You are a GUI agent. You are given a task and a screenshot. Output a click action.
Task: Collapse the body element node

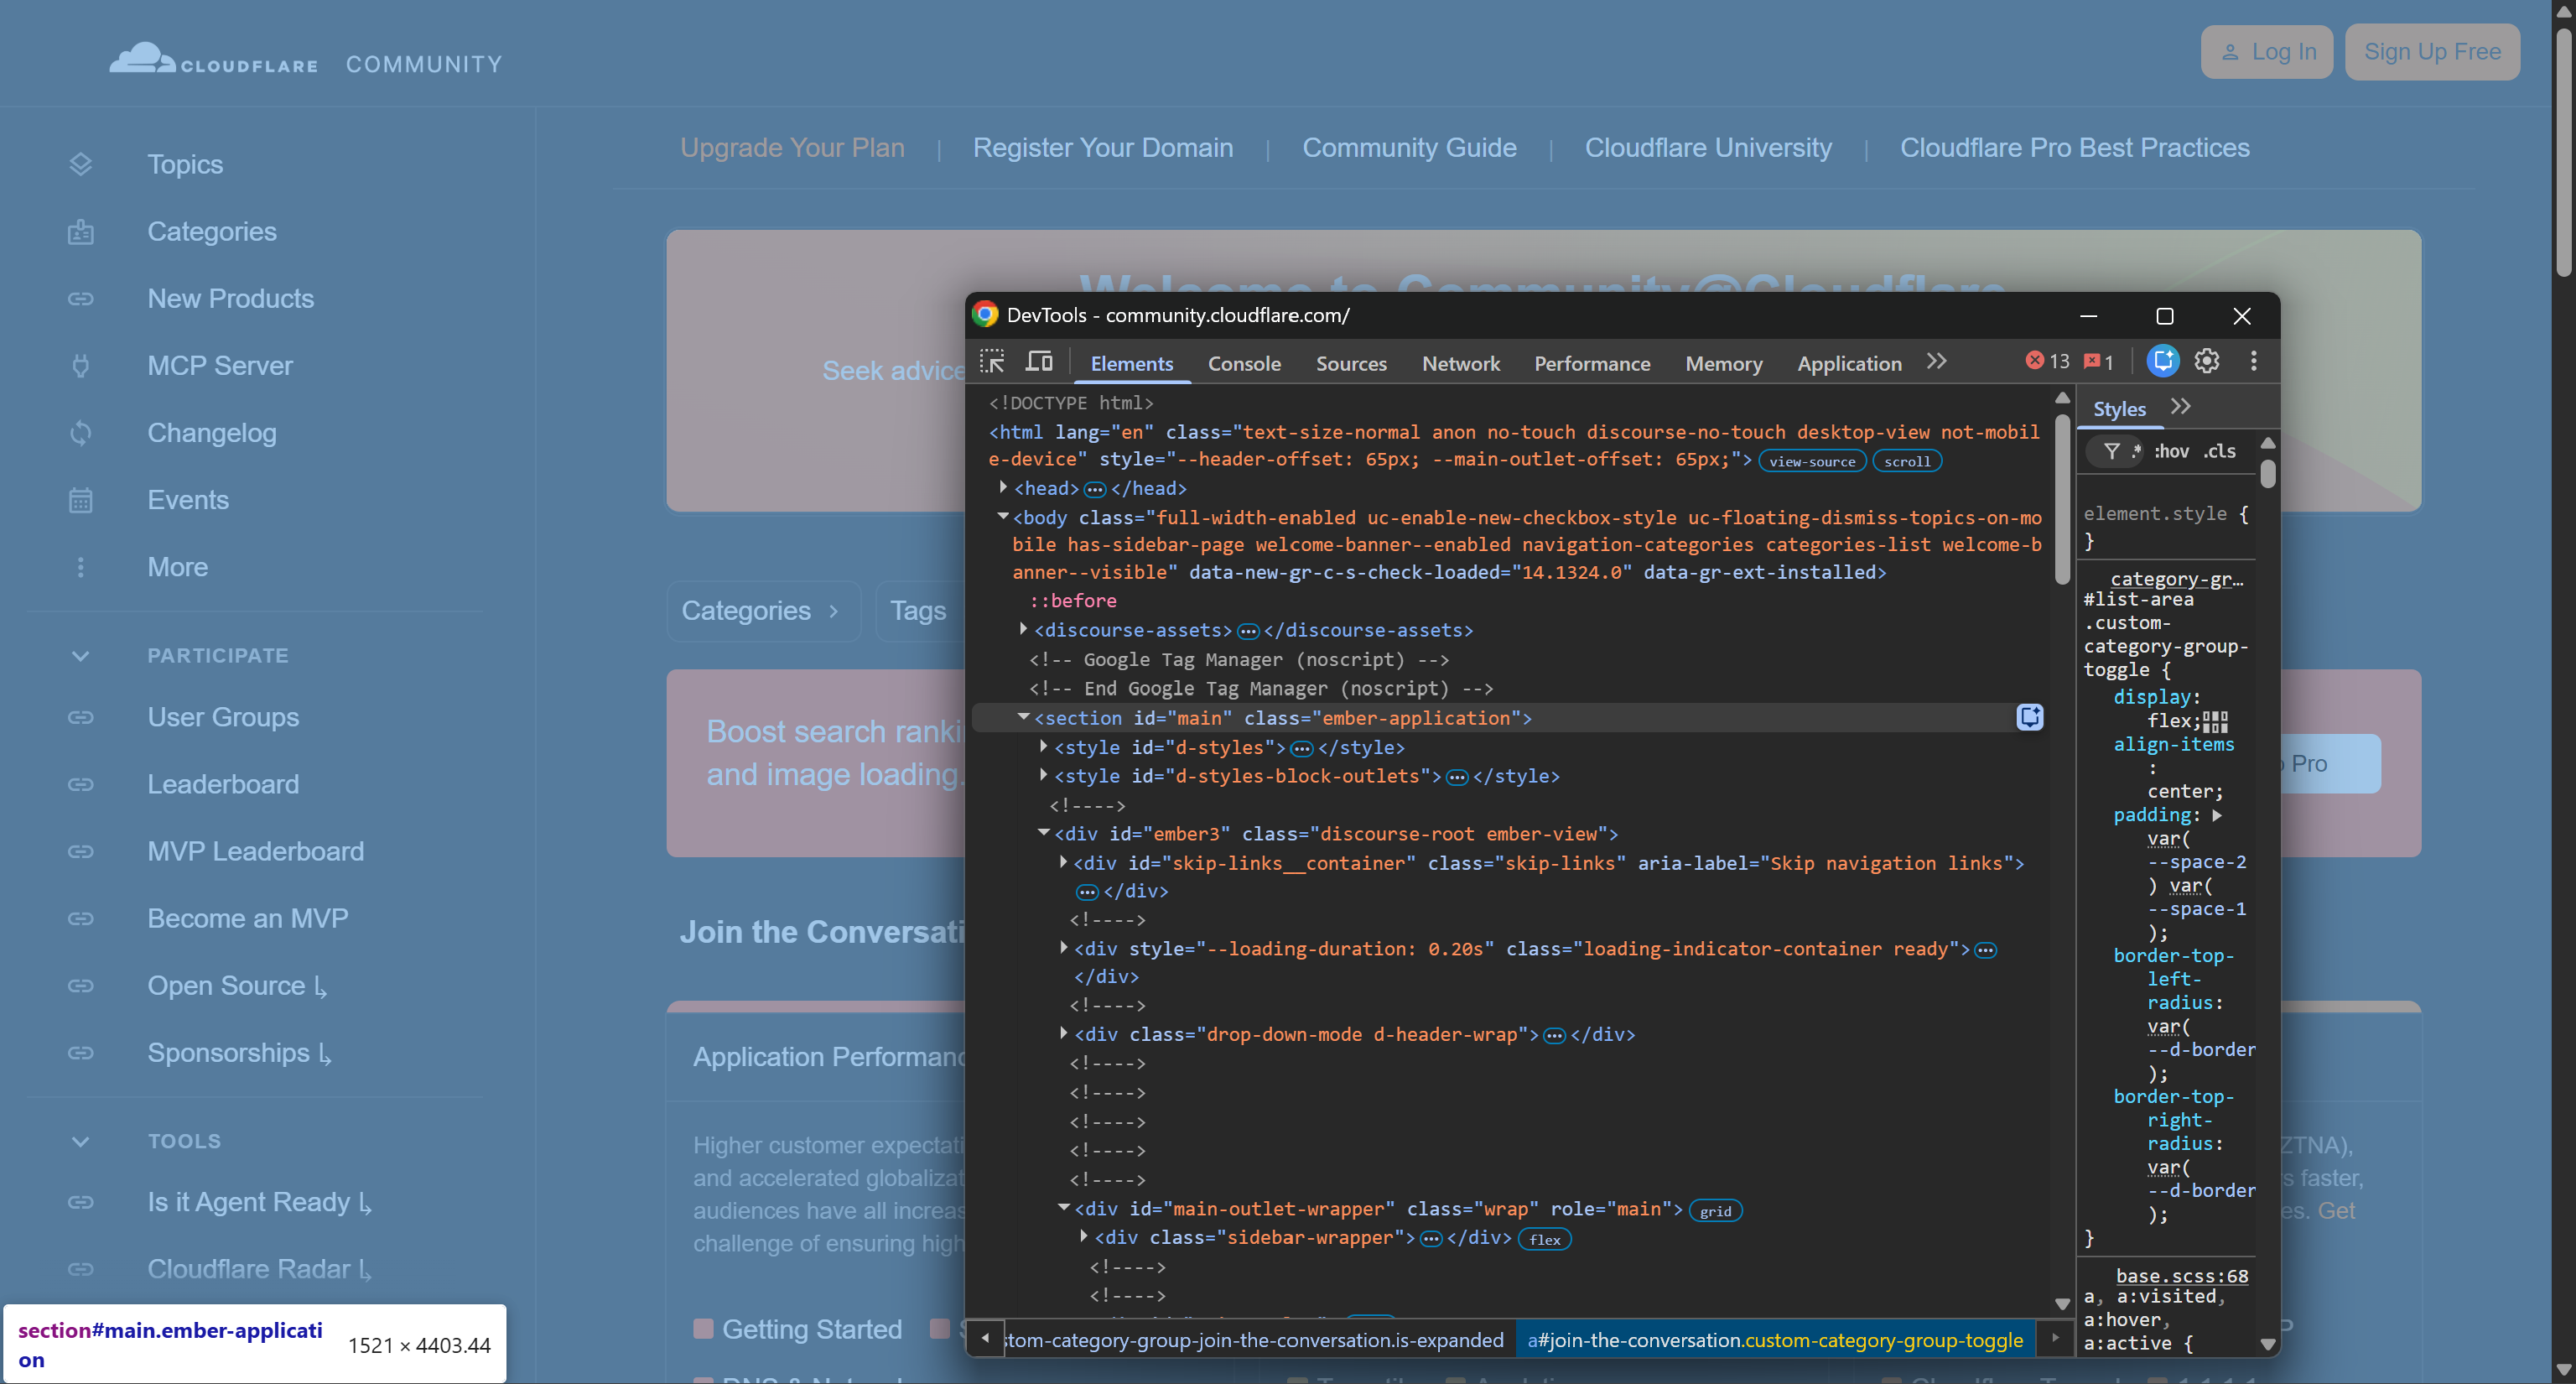click(x=1002, y=516)
